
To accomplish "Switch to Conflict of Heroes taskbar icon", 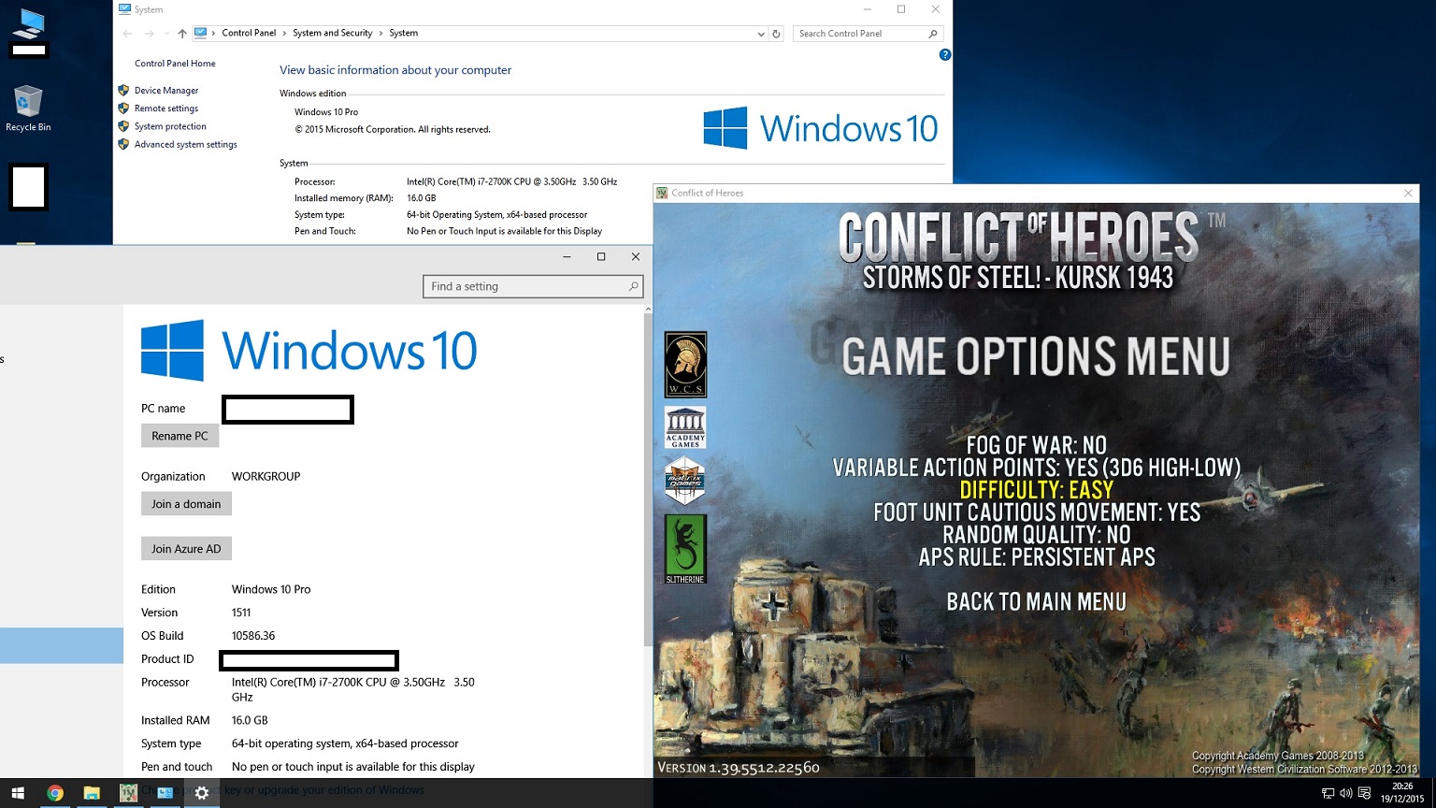I will point(128,793).
